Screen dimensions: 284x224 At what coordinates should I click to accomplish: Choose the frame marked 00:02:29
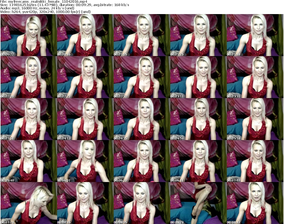(x=85, y=77)
